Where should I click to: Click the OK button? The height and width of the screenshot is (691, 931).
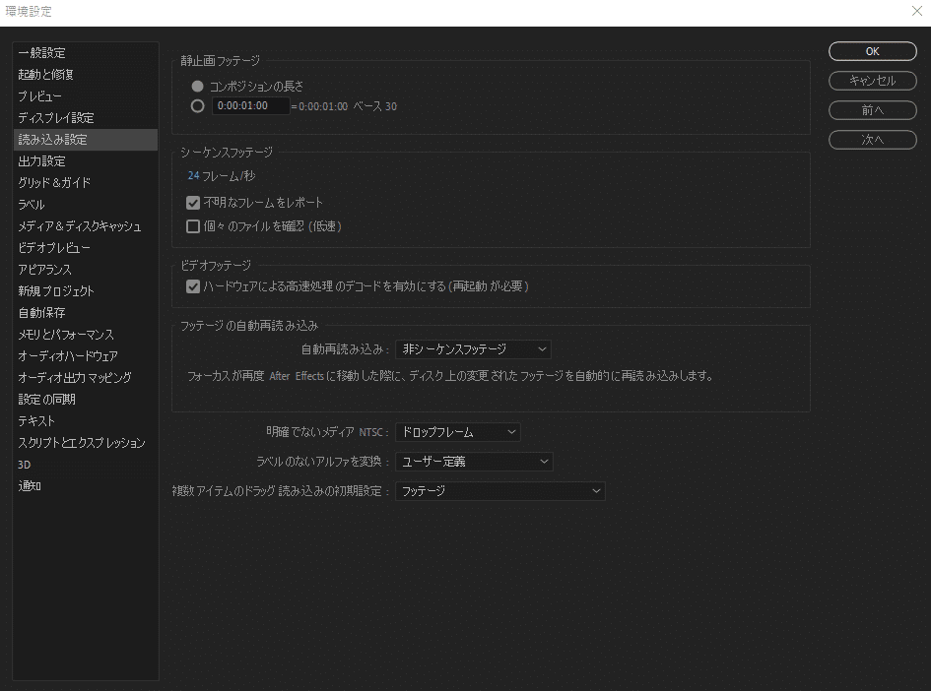pyautogui.click(x=872, y=51)
